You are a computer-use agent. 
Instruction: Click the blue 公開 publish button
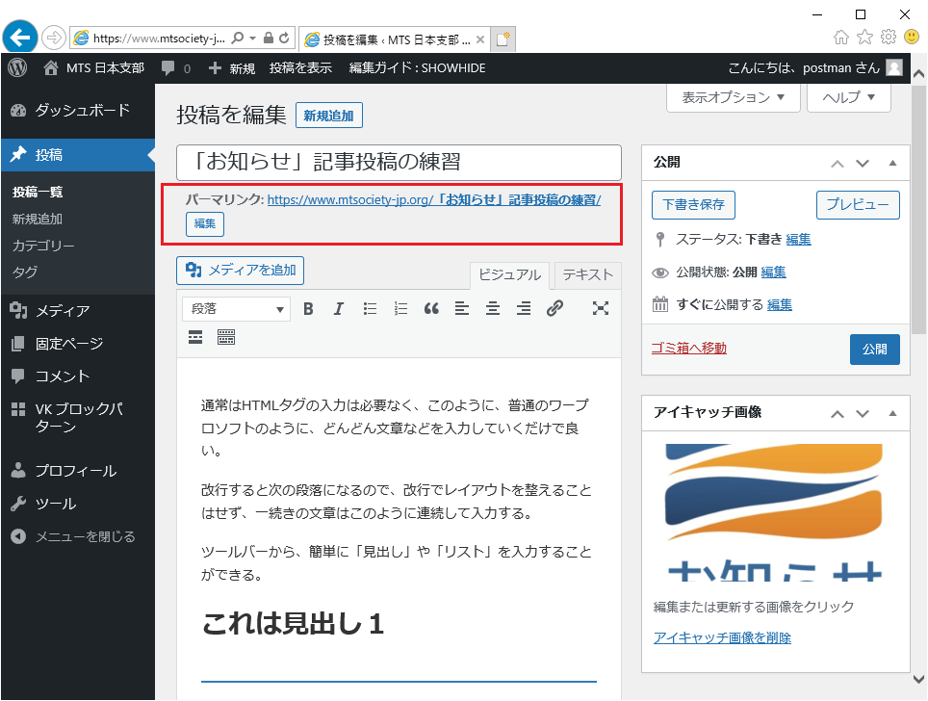tap(874, 349)
